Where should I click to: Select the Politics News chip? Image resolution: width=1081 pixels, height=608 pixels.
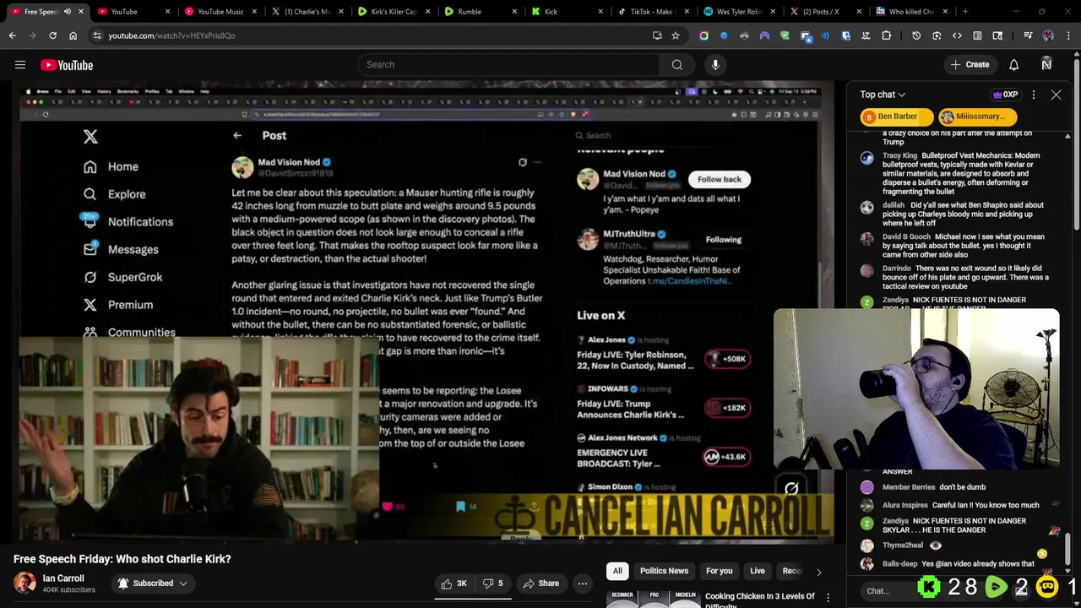click(664, 571)
